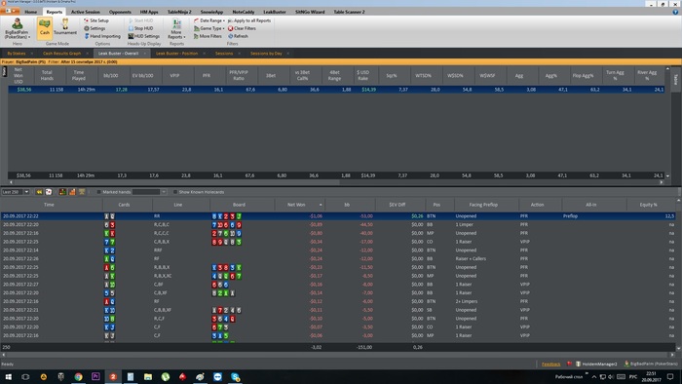This screenshot has height=384, width=682.
Task: Click BigBadPalm (PokerStars) in status bar
Action: point(651,364)
